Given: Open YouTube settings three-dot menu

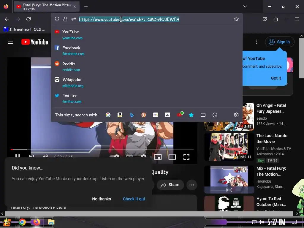Looking at the screenshot, I should pyautogui.click(x=257, y=42).
